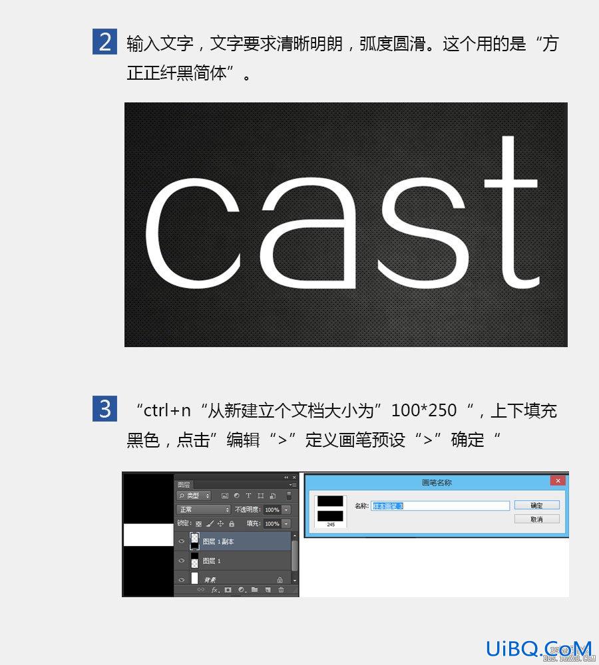Close the 画笔名称 dialog
The image size is (599, 665).
[558, 481]
